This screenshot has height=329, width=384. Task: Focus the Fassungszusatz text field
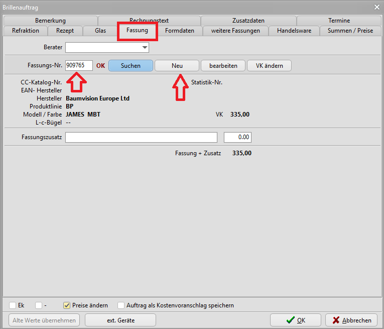pyautogui.click(x=142, y=137)
